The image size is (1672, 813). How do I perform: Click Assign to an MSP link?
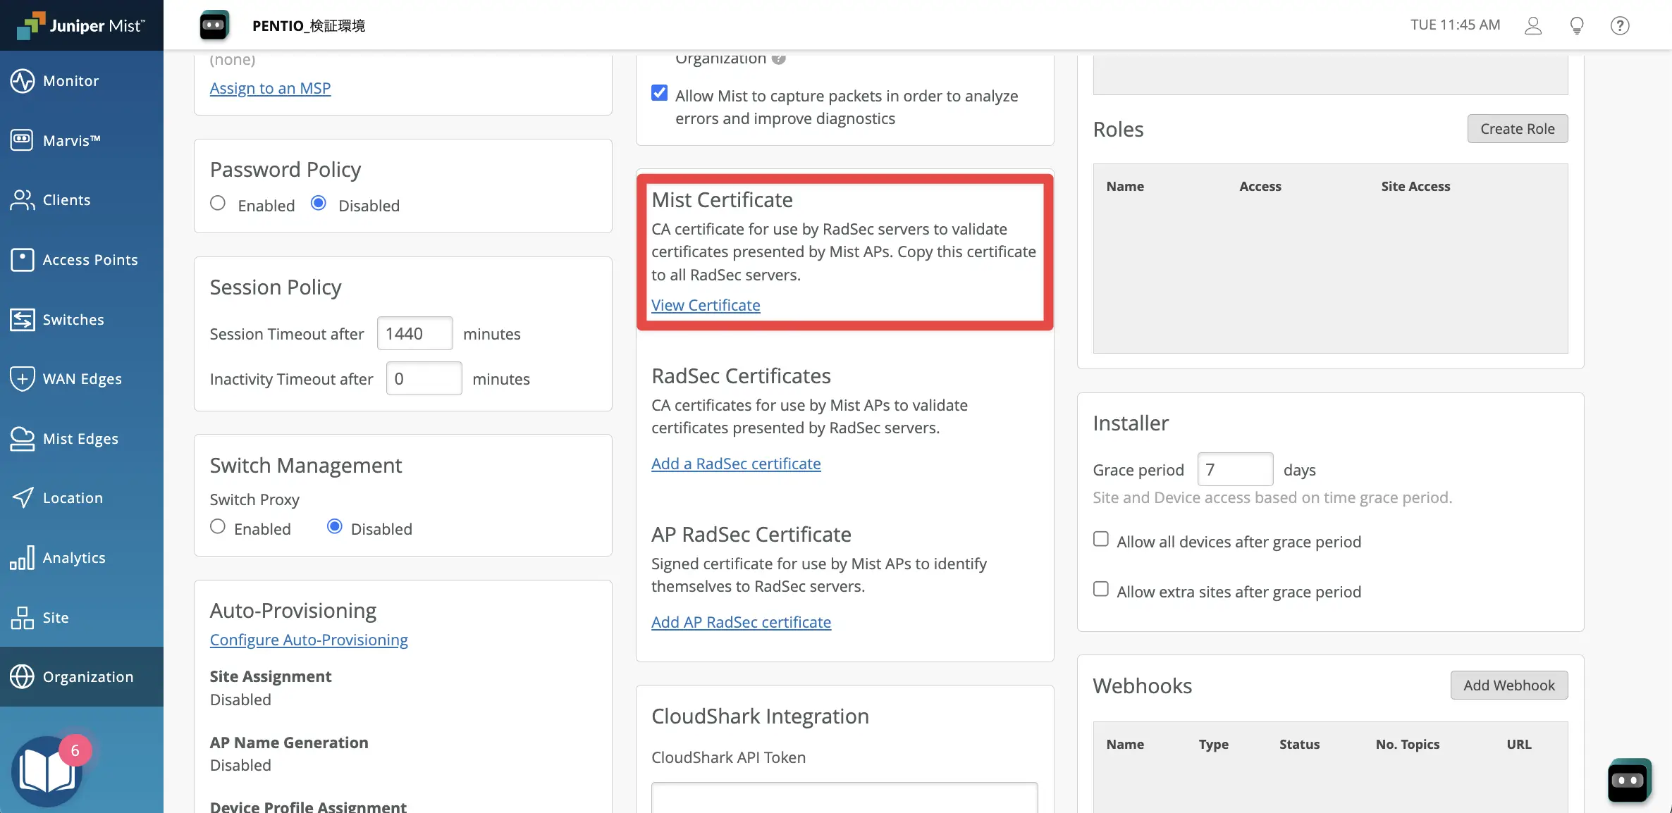coord(270,88)
